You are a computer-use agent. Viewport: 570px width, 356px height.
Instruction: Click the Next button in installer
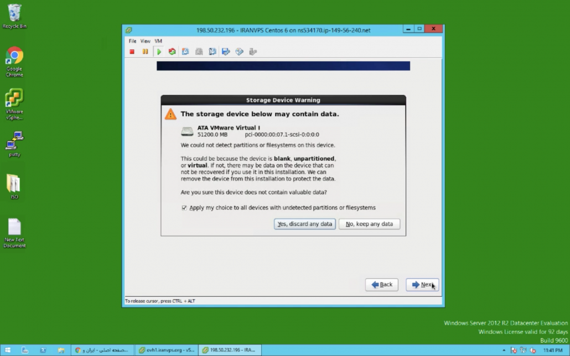click(422, 285)
